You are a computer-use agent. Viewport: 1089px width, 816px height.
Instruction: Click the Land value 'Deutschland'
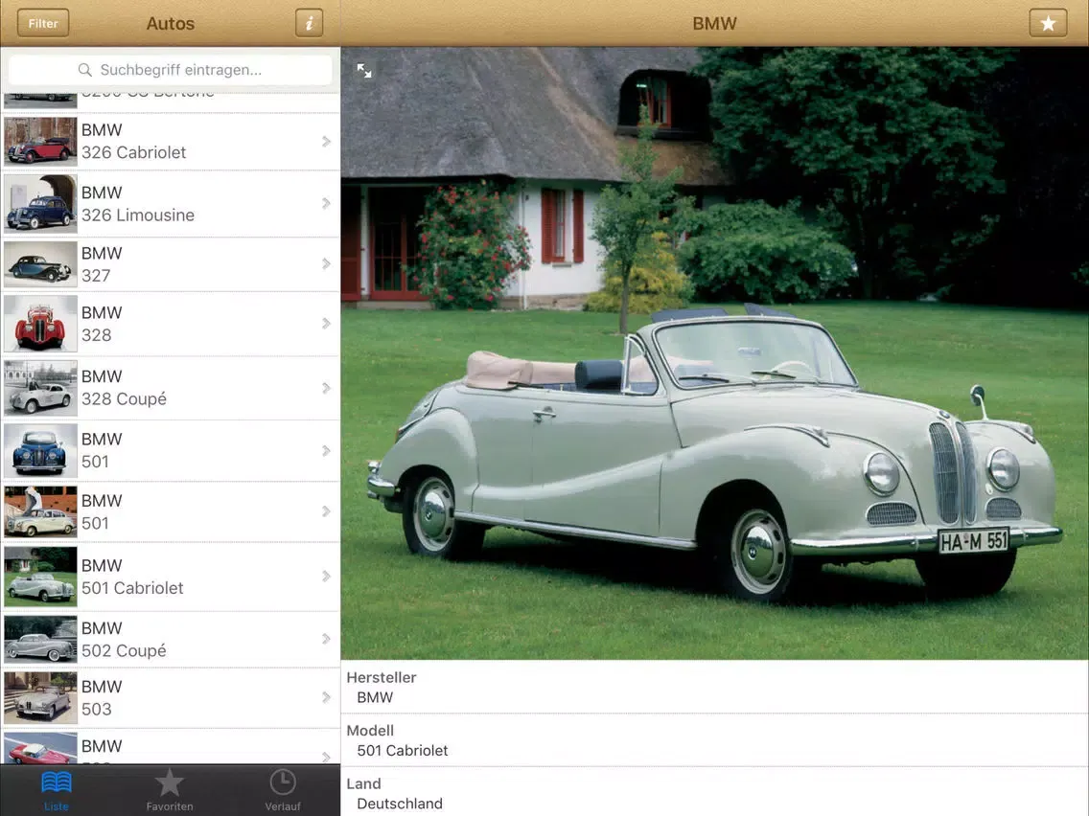[400, 804]
